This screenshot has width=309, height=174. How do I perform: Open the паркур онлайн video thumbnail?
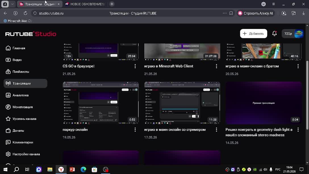(101, 103)
